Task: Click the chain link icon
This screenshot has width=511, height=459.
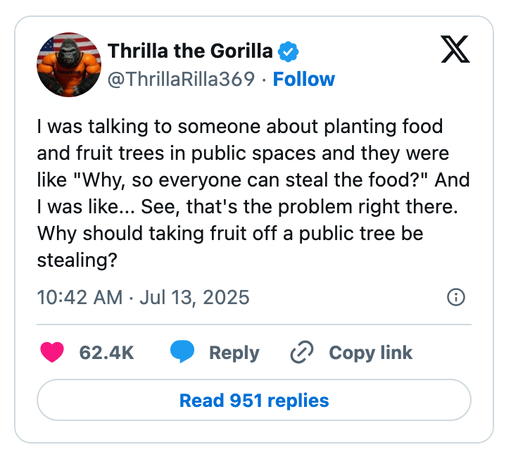Action: coord(301,352)
